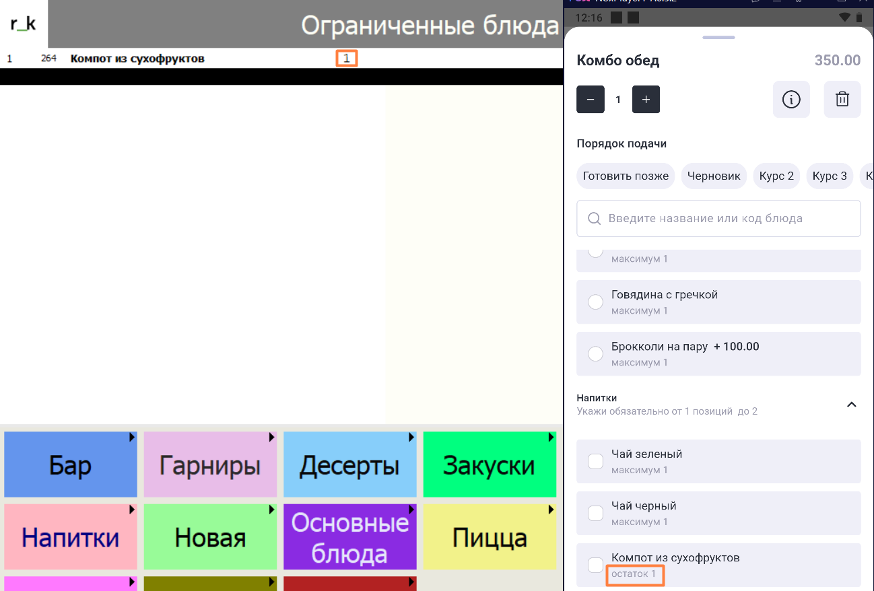Screen dimensions: 874x591
Task: Collapse the Напитки section chevron
Action: click(851, 405)
